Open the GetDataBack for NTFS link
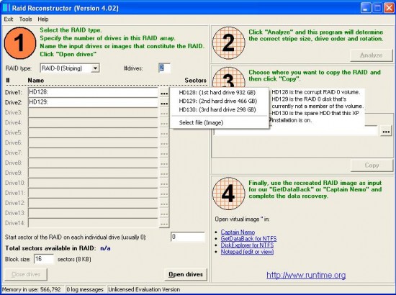 coord(248,238)
